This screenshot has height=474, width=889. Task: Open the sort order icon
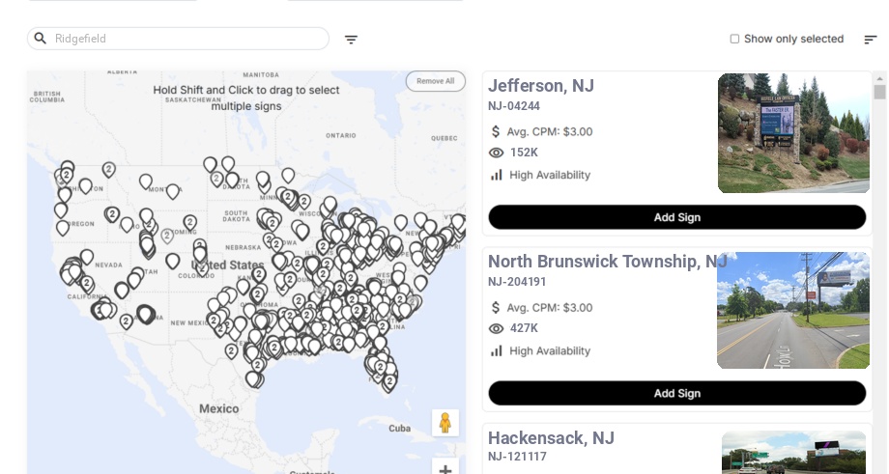(x=870, y=40)
